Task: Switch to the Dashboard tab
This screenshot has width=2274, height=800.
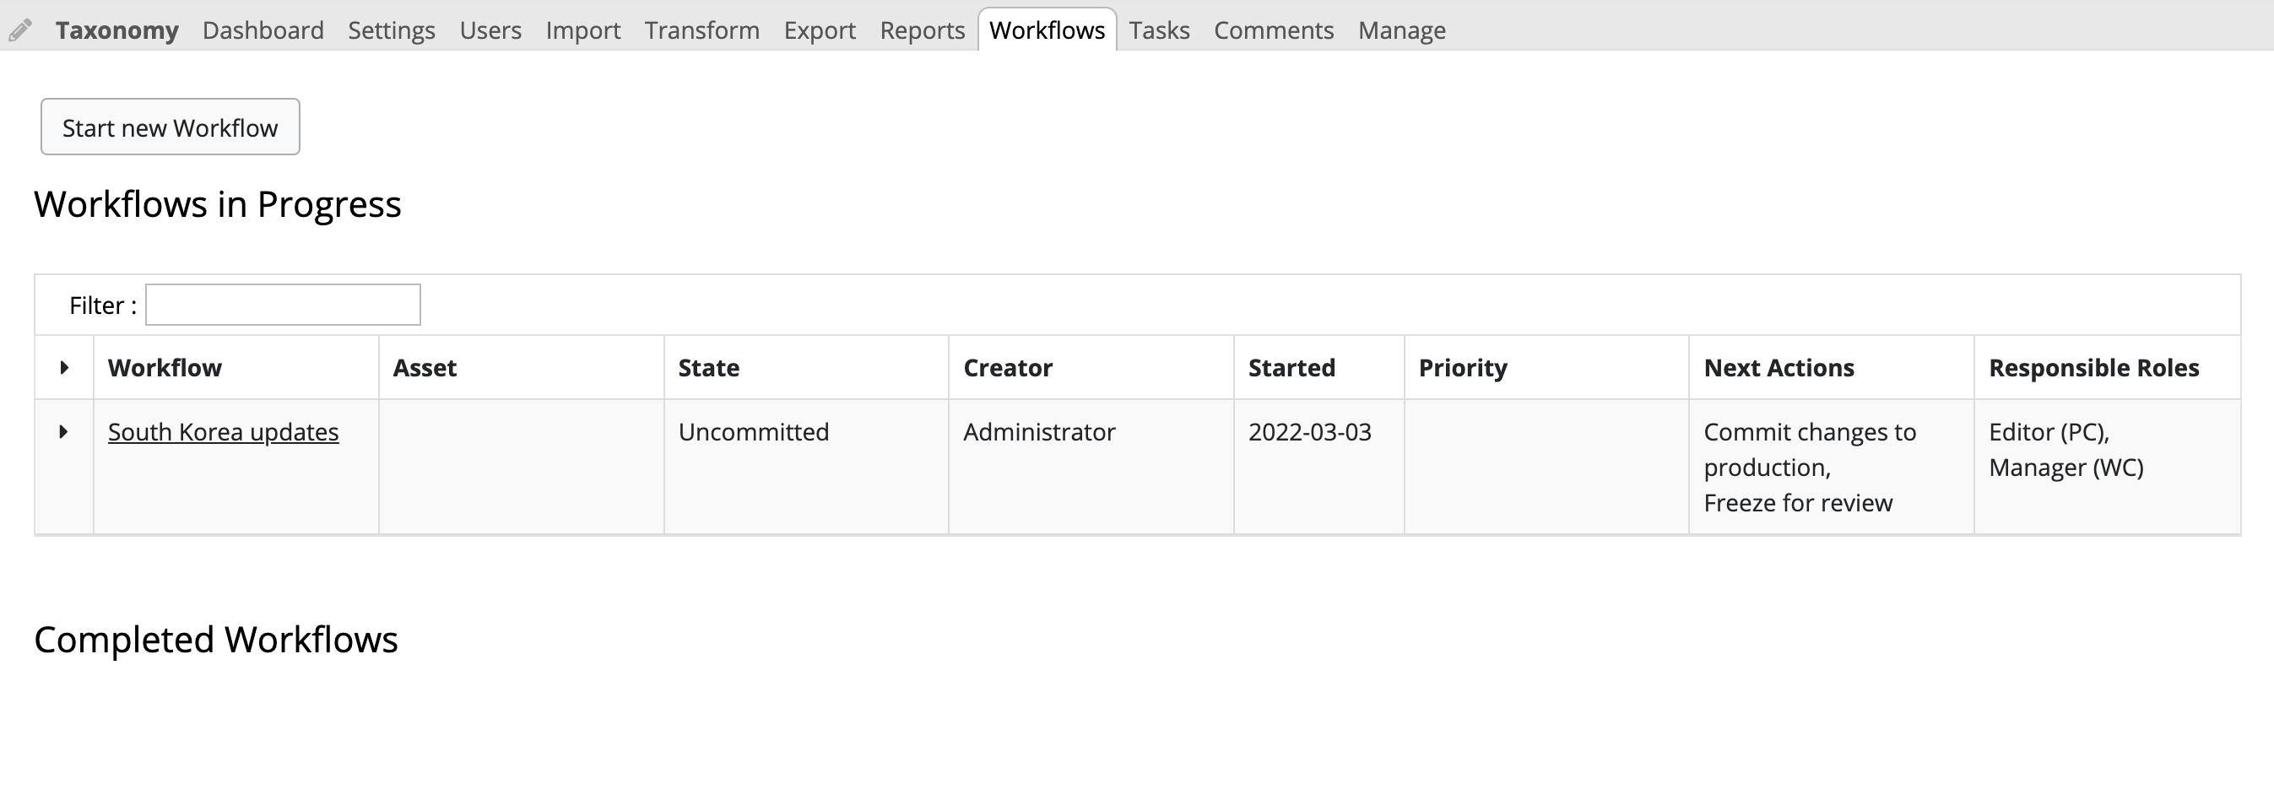Action: click(x=263, y=30)
